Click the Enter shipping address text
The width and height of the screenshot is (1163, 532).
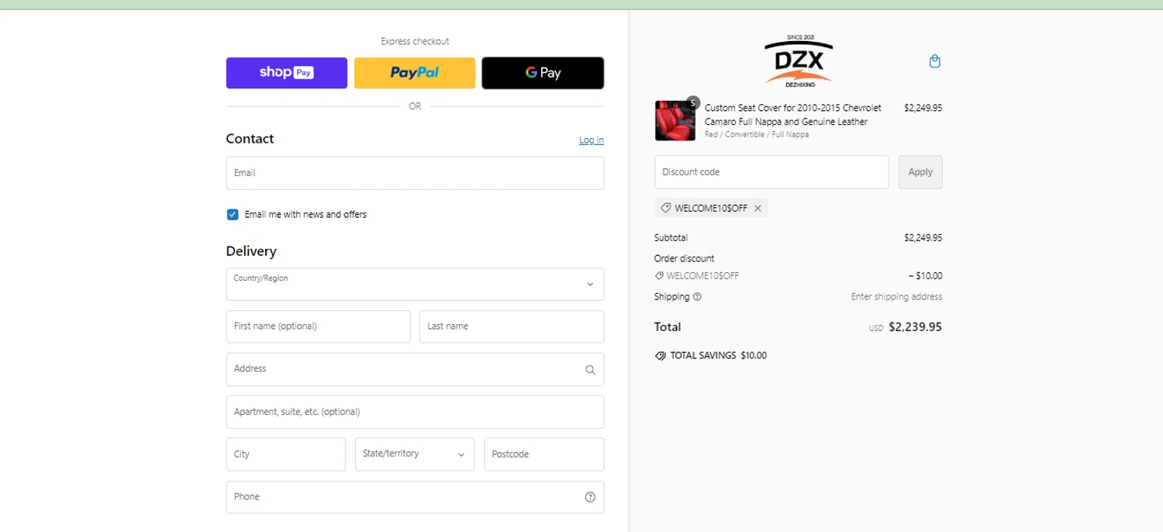(896, 297)
